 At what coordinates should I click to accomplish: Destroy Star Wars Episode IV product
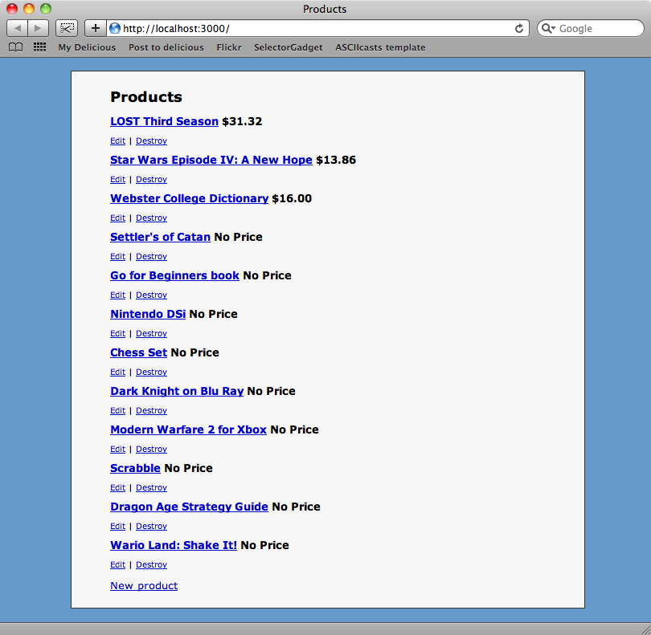(x=152, y=180)
